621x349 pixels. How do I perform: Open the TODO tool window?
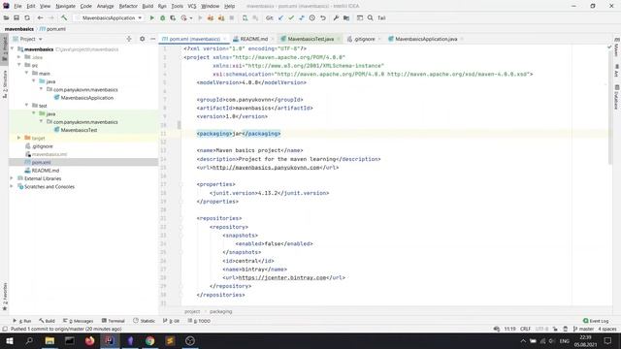(x=199, y=321)
